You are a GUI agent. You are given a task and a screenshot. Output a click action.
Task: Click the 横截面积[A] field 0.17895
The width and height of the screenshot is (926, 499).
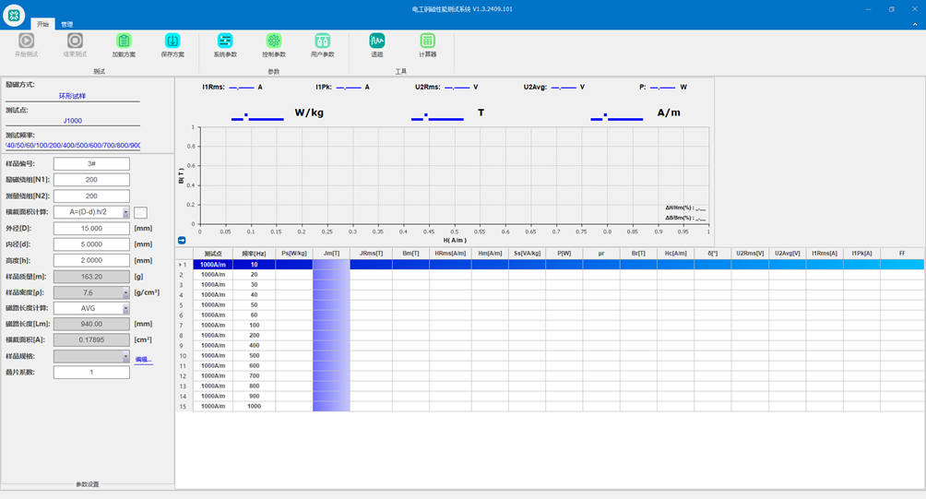pyautogui.click(x=91, y=340)
